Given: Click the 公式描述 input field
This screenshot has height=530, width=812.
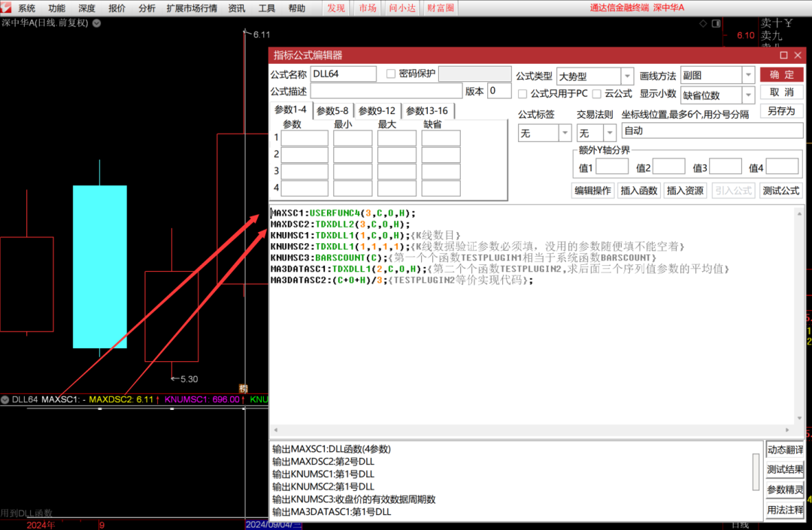Looking at the screenshot, I should [x=386, y=91].
